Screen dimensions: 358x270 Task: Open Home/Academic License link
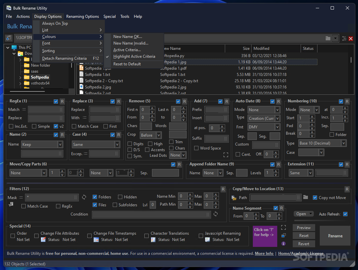[x=301, y=253]
